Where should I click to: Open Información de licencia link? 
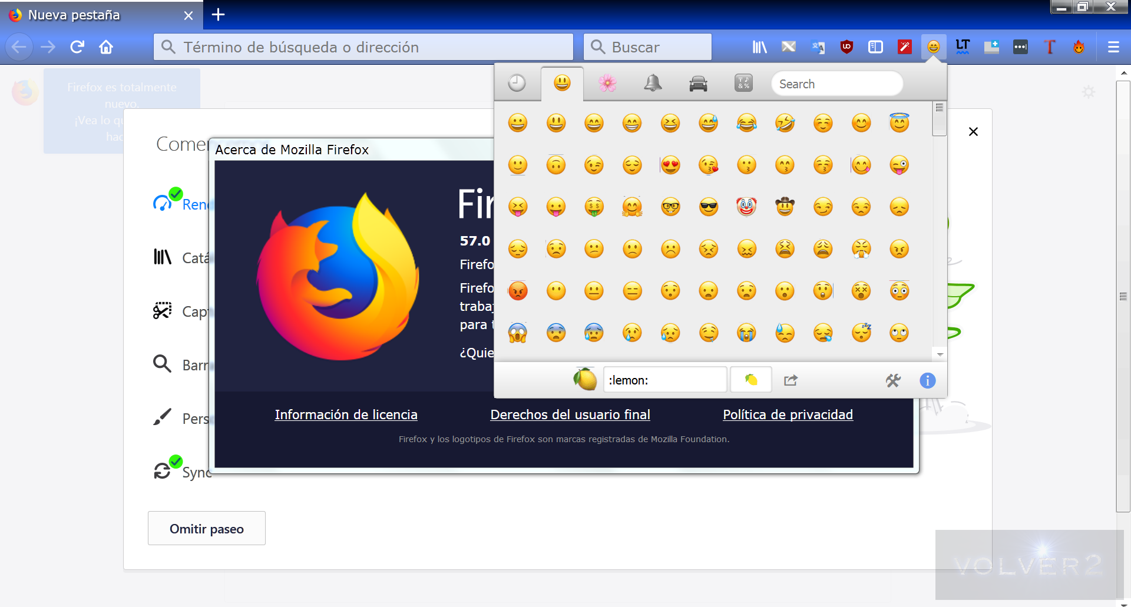click(346, 414)
